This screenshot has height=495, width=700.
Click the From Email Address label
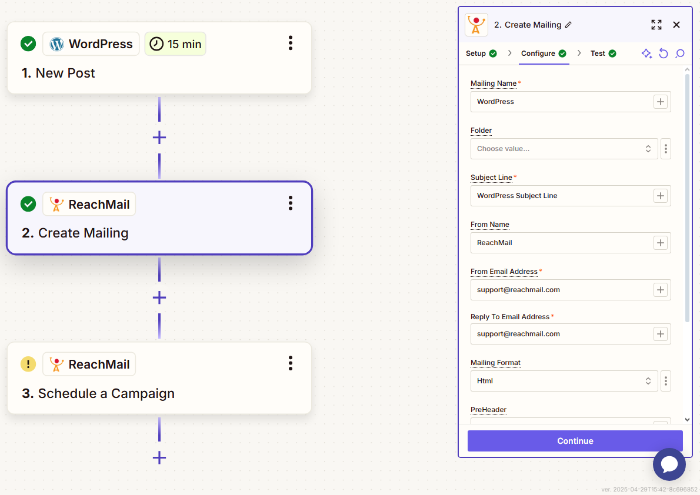coord(504,272)
